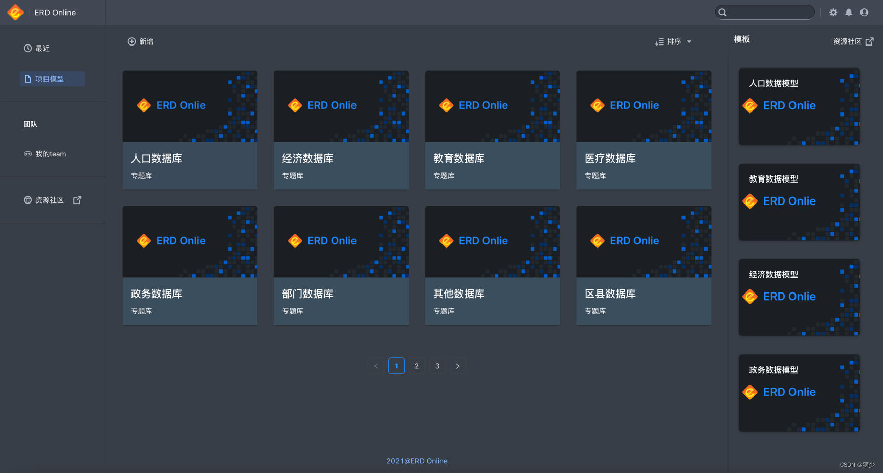Click the external link icon beside sidebar 资源社区
Screen dimensions: 883x473
pyautogui.click(x=77, y=200)
